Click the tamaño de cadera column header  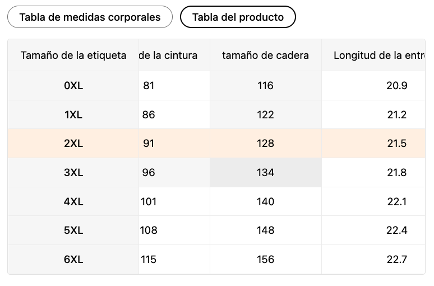coord(265,55)
